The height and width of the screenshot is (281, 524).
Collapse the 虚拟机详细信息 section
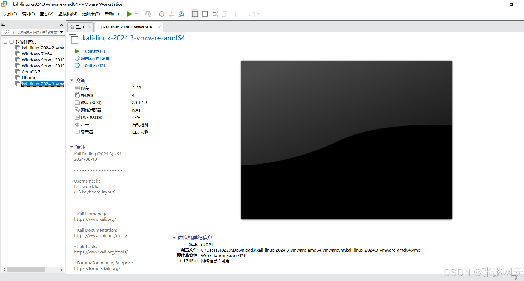174,238
